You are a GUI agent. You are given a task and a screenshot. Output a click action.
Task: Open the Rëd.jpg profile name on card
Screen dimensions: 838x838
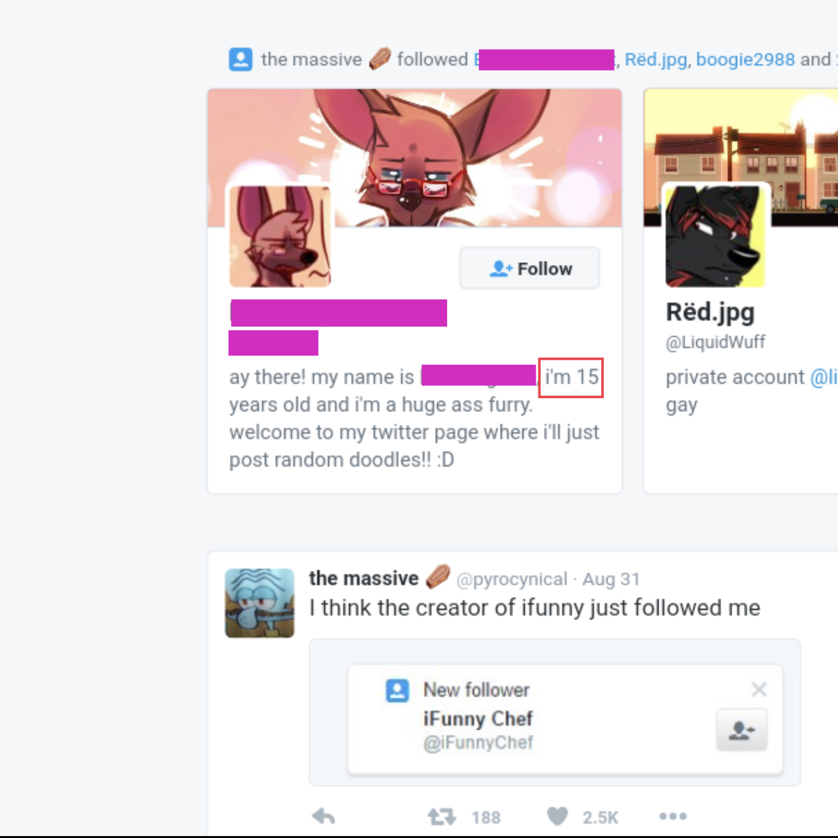710,313
